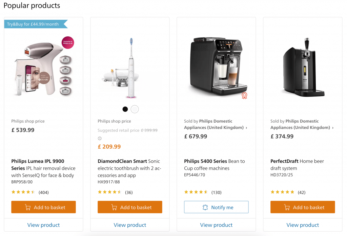347x236 pixels.
Task: Click the PerfectDraft beer machine image
Action: tap(303, 68)
